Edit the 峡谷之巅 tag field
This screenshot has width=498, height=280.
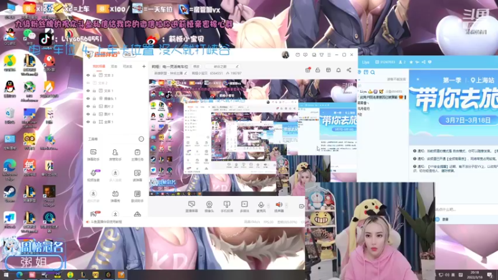222,67
